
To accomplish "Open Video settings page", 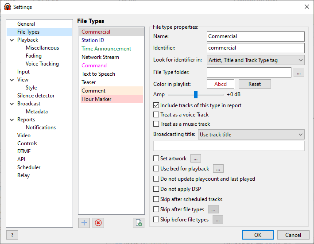I will 24,136.
